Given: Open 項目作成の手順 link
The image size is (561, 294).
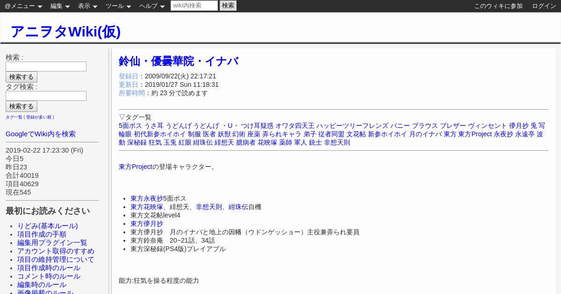Looking at the screenshot, I should (x=42, y=234).
